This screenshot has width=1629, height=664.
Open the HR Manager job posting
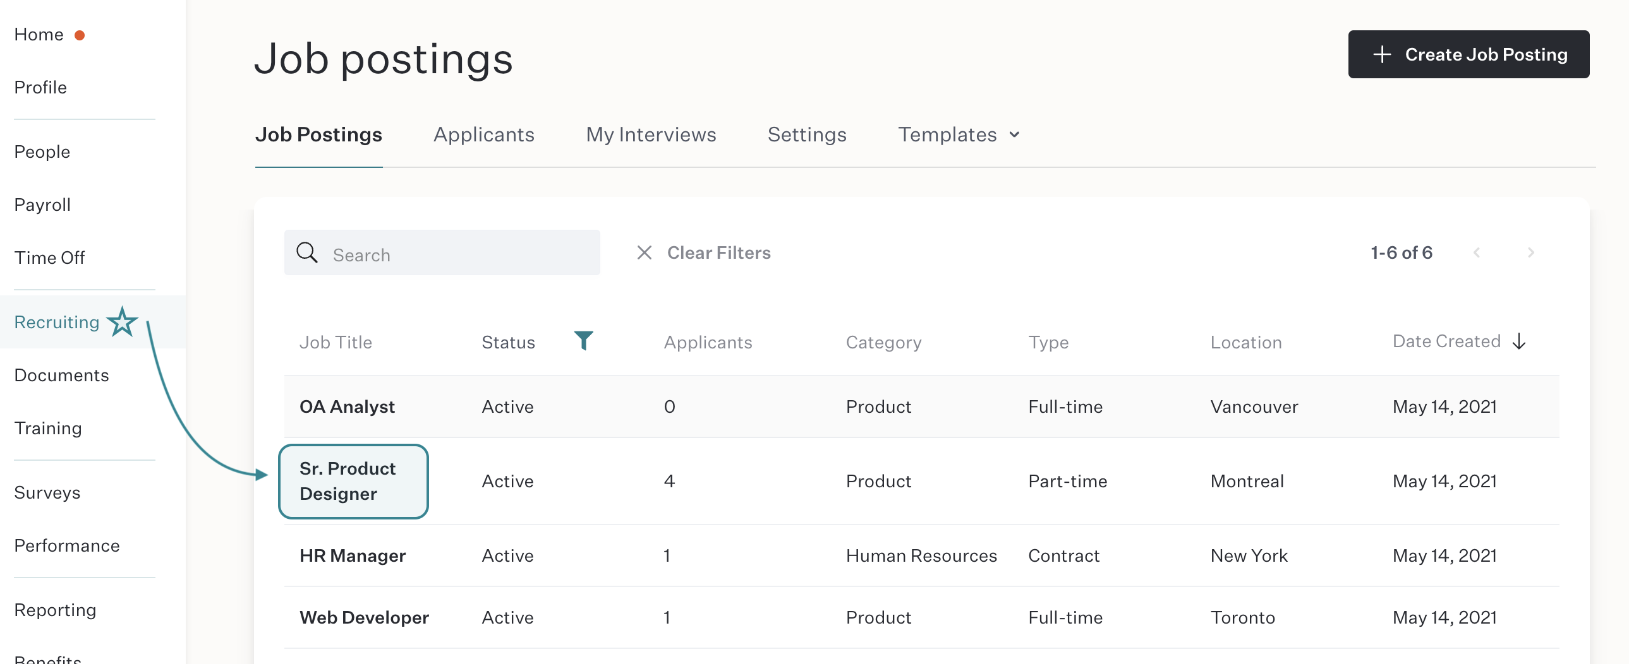click(x=352, y=556)
